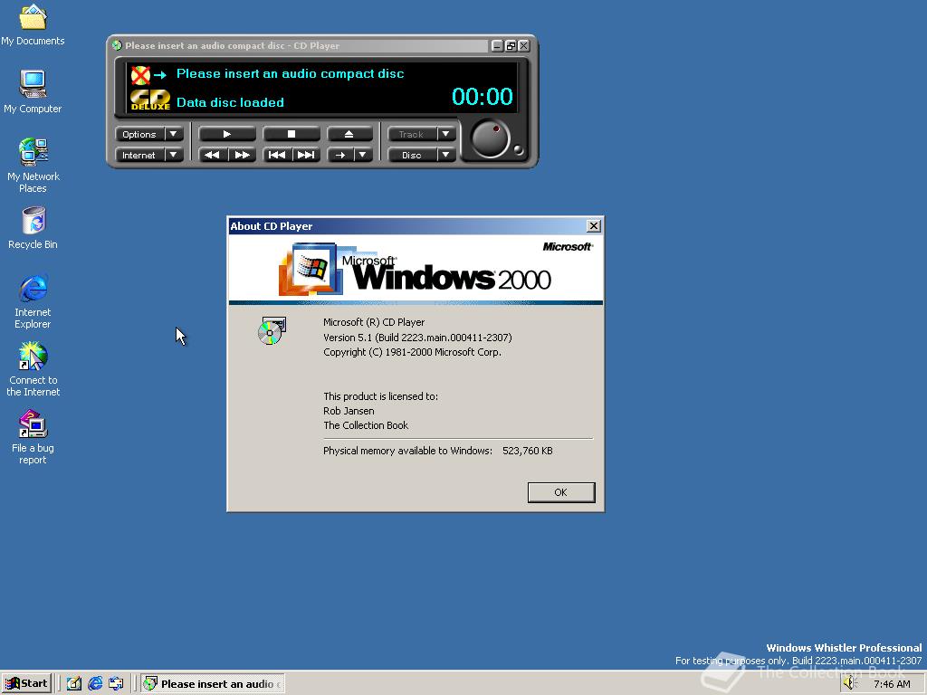This screenshot has height=695, width=927.
Task: Select the My Documents desktop icon
Action: pyautogui.click(x=33, y=24)
